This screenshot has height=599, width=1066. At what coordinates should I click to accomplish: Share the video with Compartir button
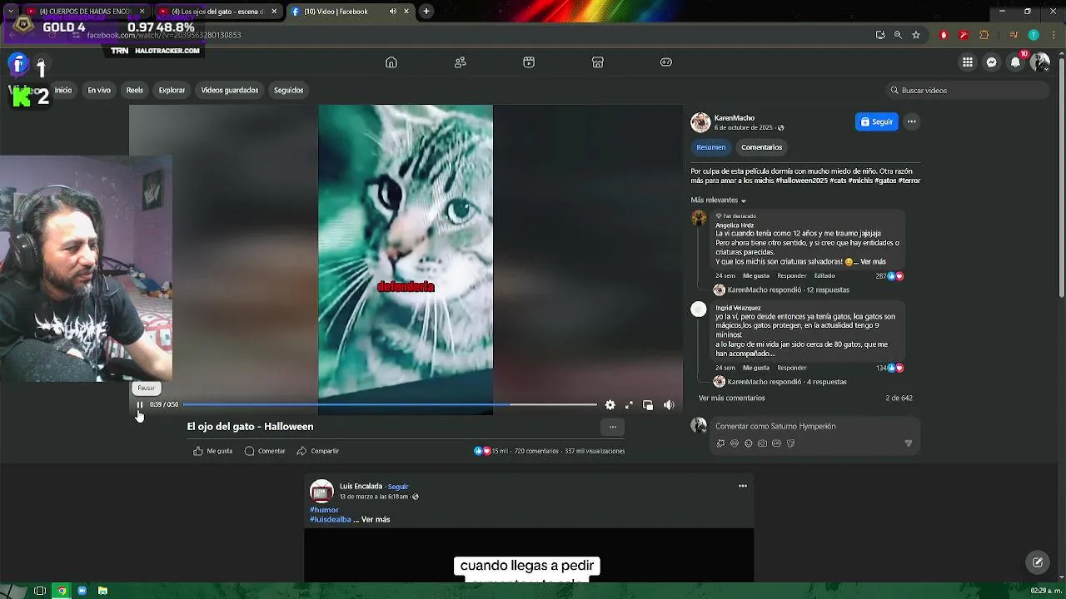317,451
